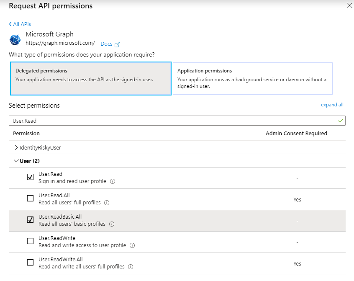This screenshot has width=354, height=281.
Task: Click the User.ReadBasic.All permission name
Action: [60, 217]
